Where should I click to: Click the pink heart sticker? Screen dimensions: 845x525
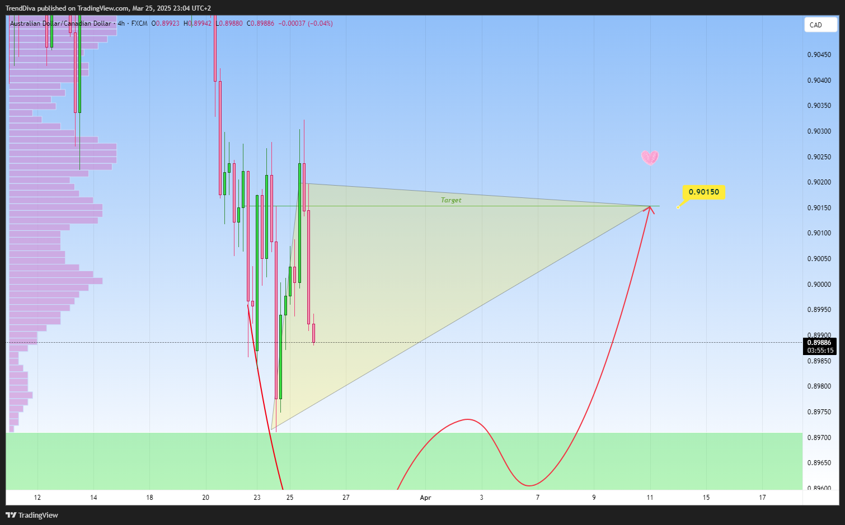point(650,157)
